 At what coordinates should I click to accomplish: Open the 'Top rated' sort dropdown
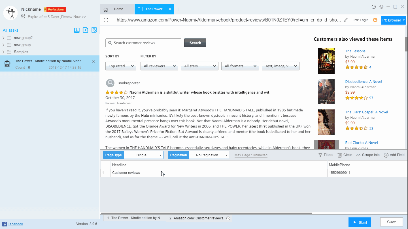(121, 66)
